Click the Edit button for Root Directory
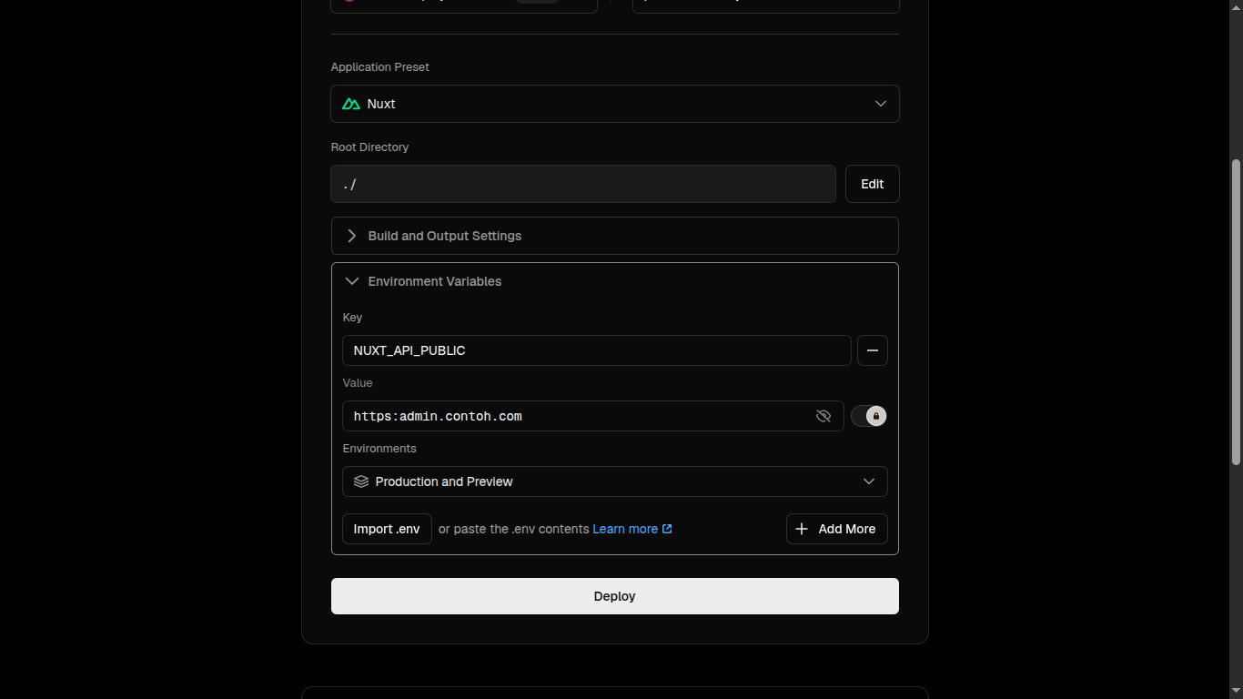The height and width of the screenshot is (699, 1243). (x=872, y=184)
